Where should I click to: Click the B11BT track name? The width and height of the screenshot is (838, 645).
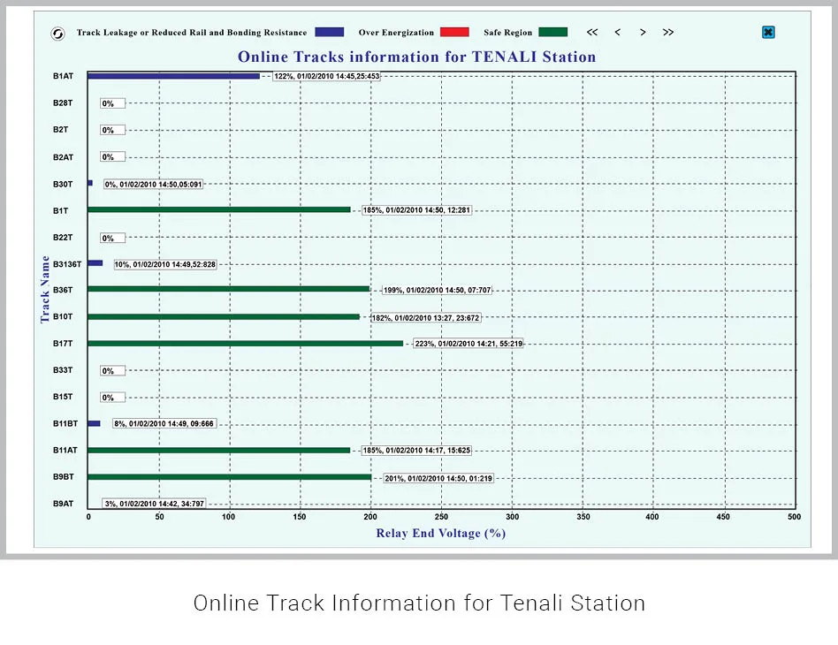(65, 423)
